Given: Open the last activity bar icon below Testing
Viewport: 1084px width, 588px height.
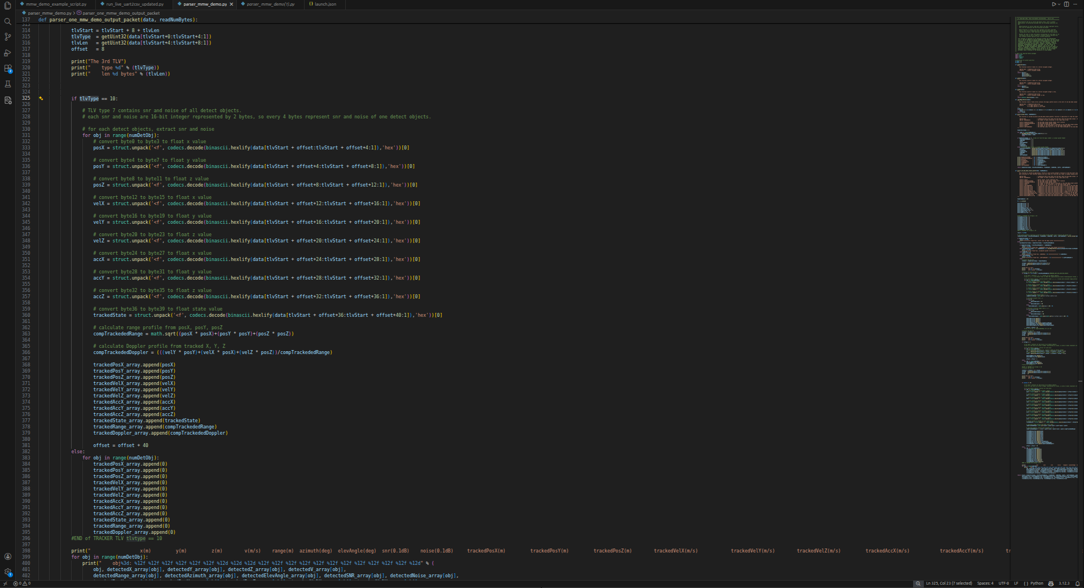Looking at the screenshot, I should (7, 100).
